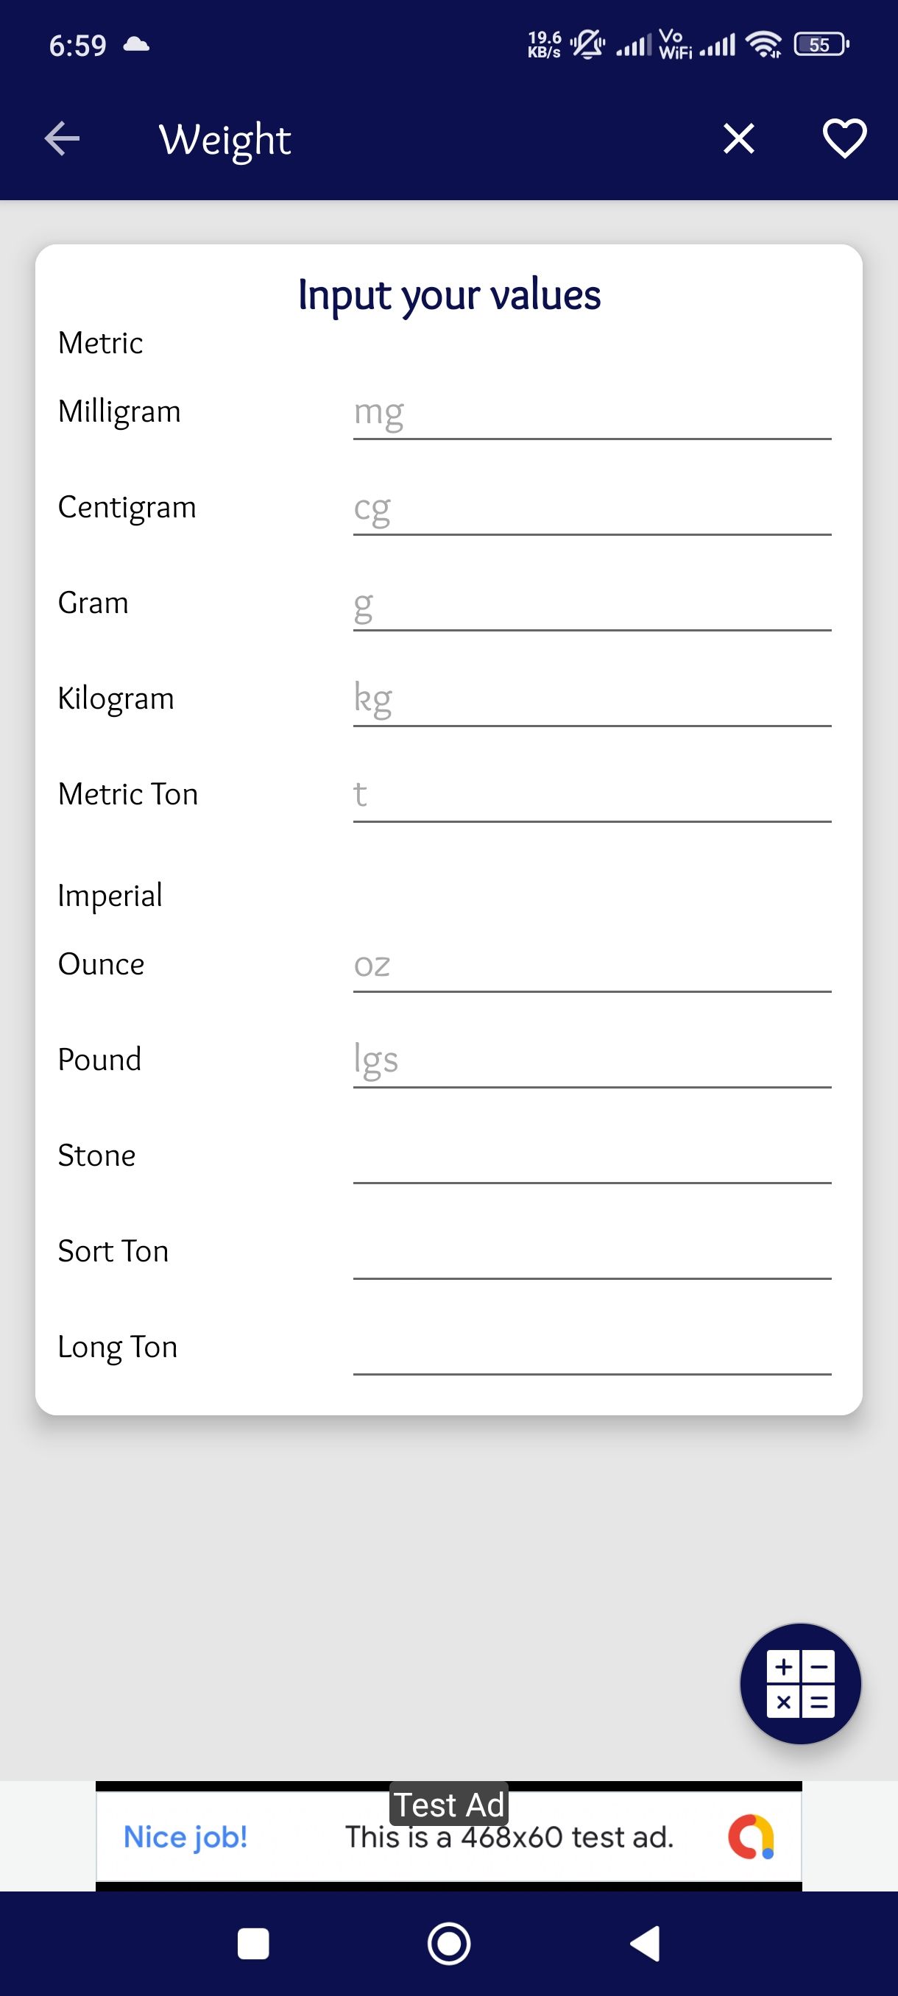898x1996 pixels.
Task: Open the floating calculator button
Action: (799, 1684)
